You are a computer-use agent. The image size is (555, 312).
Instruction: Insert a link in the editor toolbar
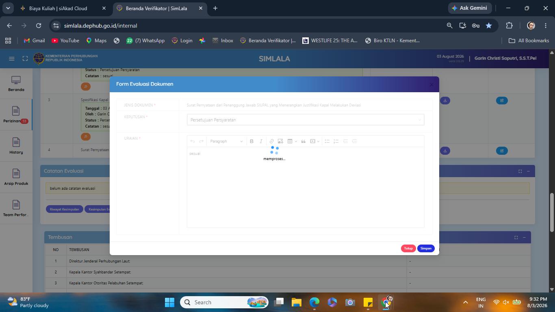(271, 141)
